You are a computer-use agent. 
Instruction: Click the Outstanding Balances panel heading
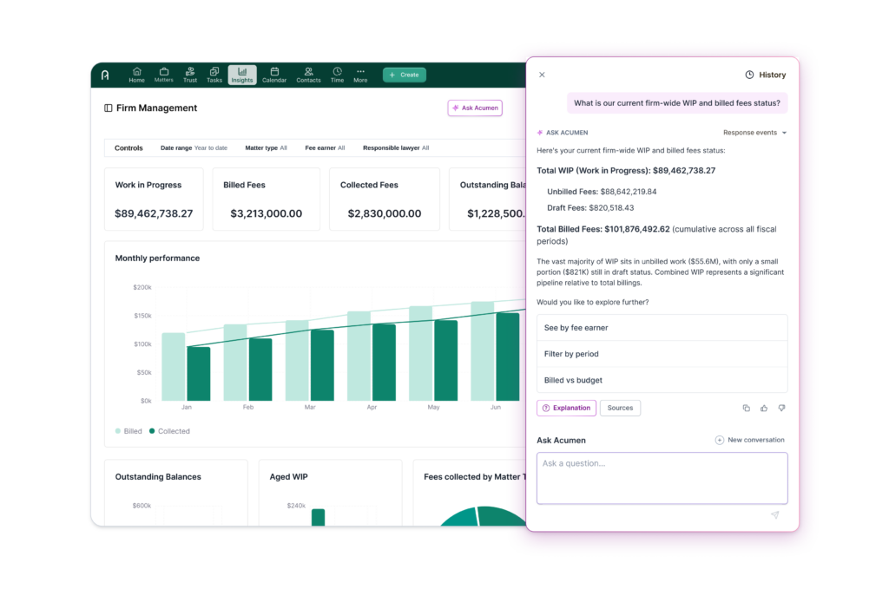(158, 477)
